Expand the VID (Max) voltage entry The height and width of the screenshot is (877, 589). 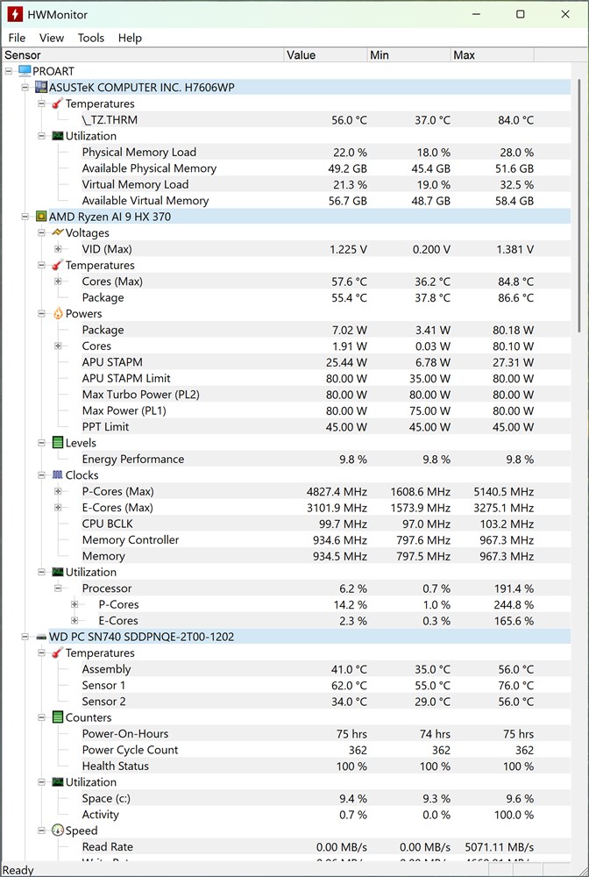pos(58,249)
